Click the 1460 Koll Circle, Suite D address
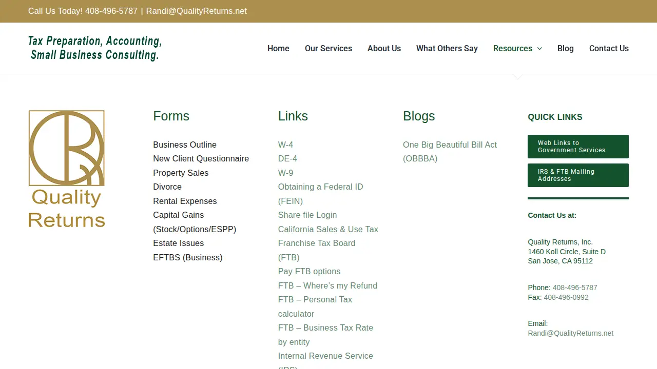The width and height of the screenshot is (657, 369). click(567, 252)
